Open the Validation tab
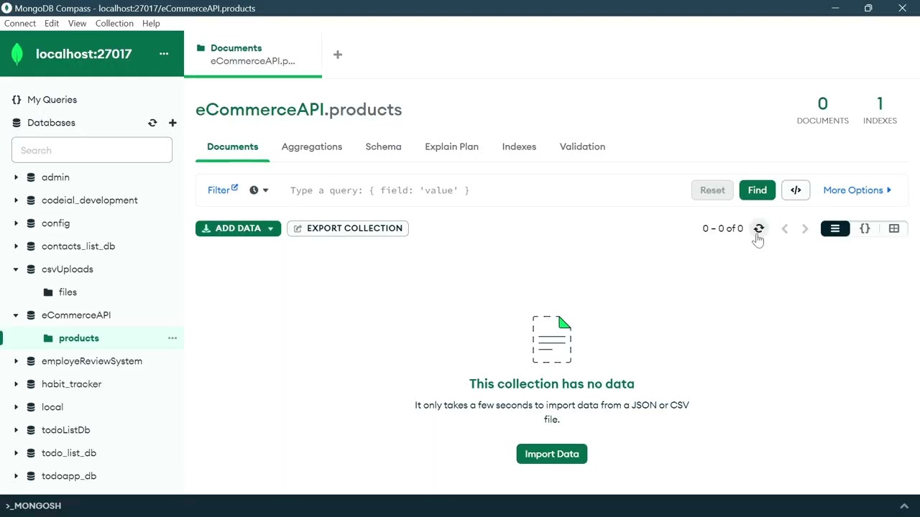Image resolution: width=920 pixels, height=517 pixels. click(x=582, y=146)
